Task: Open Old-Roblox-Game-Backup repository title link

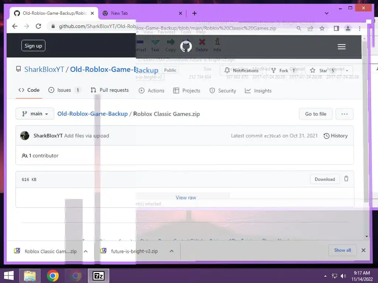Action: (114, 70)
